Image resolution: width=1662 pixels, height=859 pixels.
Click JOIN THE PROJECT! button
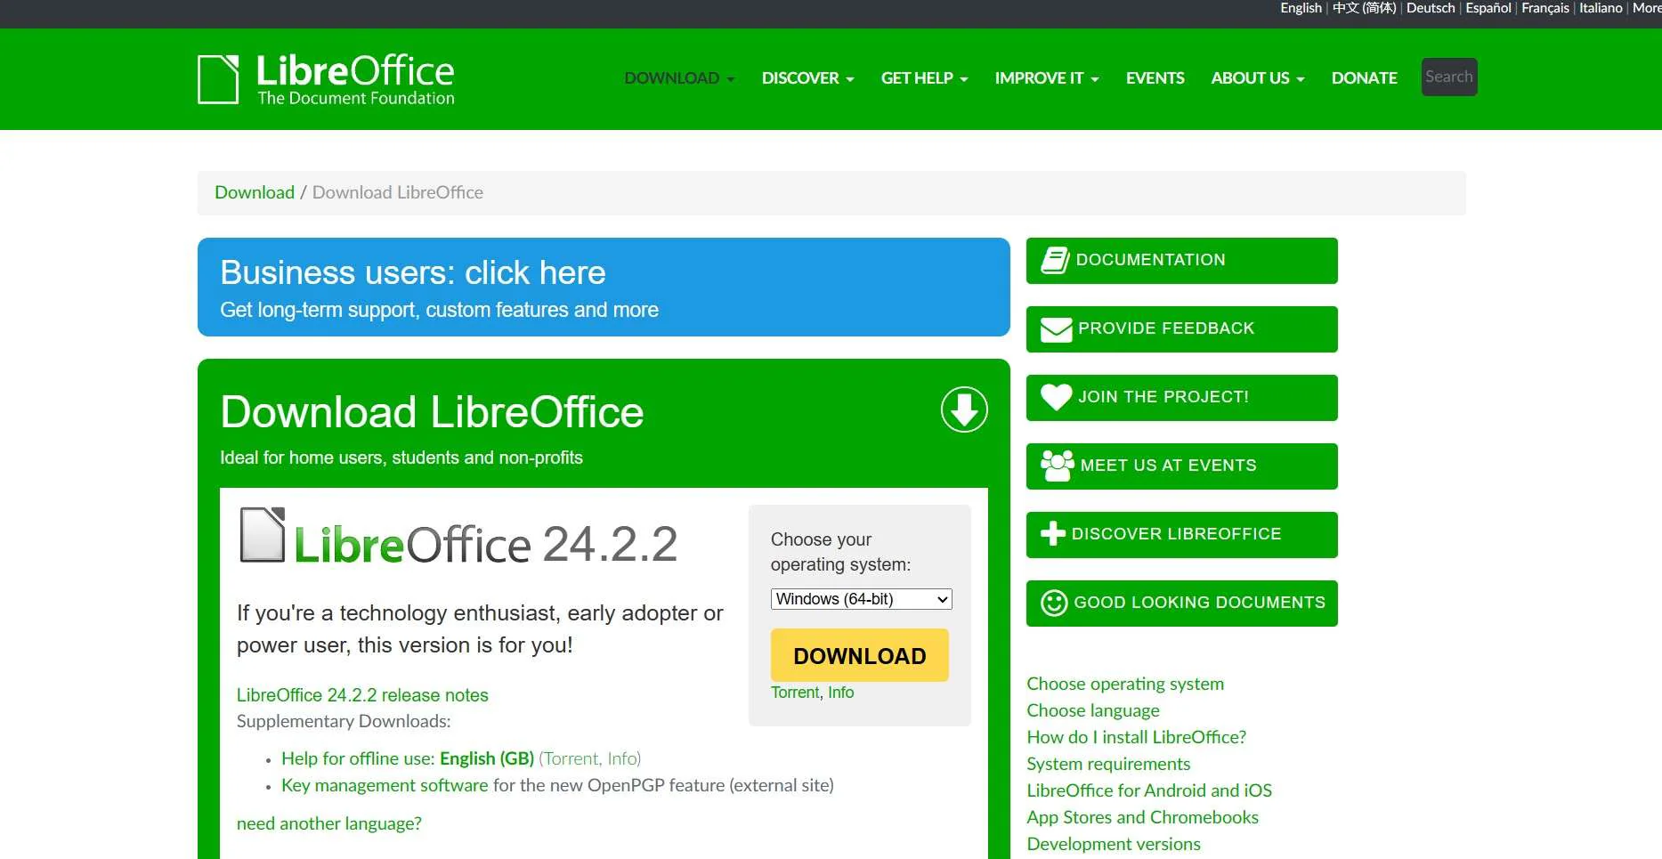pos(1181,398)
